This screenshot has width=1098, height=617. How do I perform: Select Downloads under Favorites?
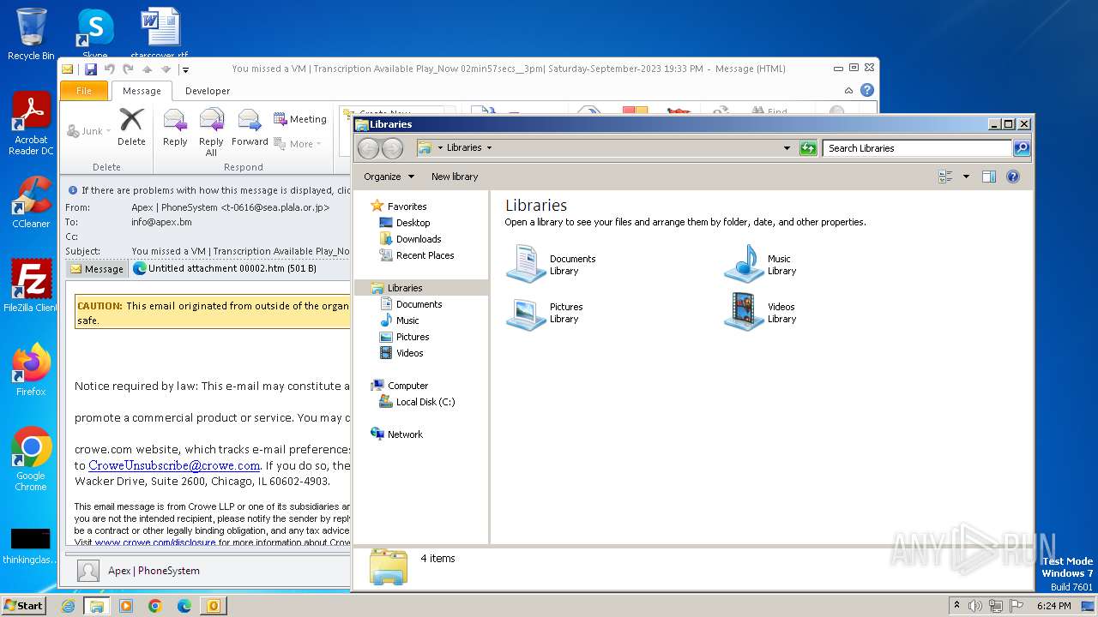418,239
